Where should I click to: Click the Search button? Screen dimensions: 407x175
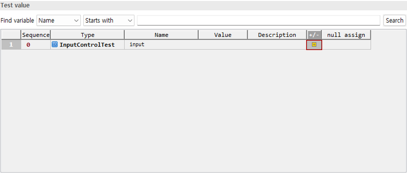(x=394, y=20)
